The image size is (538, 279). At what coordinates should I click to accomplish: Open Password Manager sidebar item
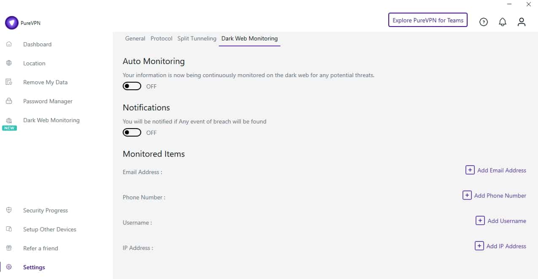click(x=48, y=101)
